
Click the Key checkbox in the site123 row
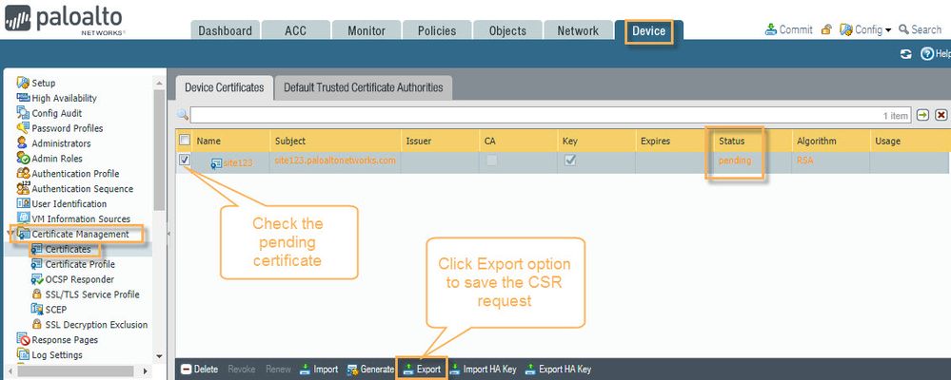(570, 161)
